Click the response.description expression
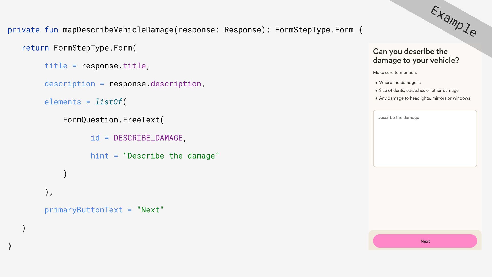The image size is (492, 277). pos(155,84)
